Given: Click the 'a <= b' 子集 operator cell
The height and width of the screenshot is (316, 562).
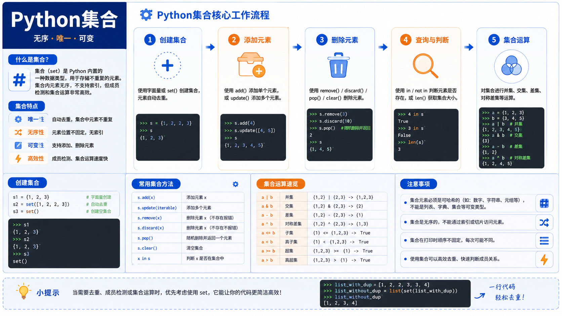Looking at the screenshot, I should point(269,233).
